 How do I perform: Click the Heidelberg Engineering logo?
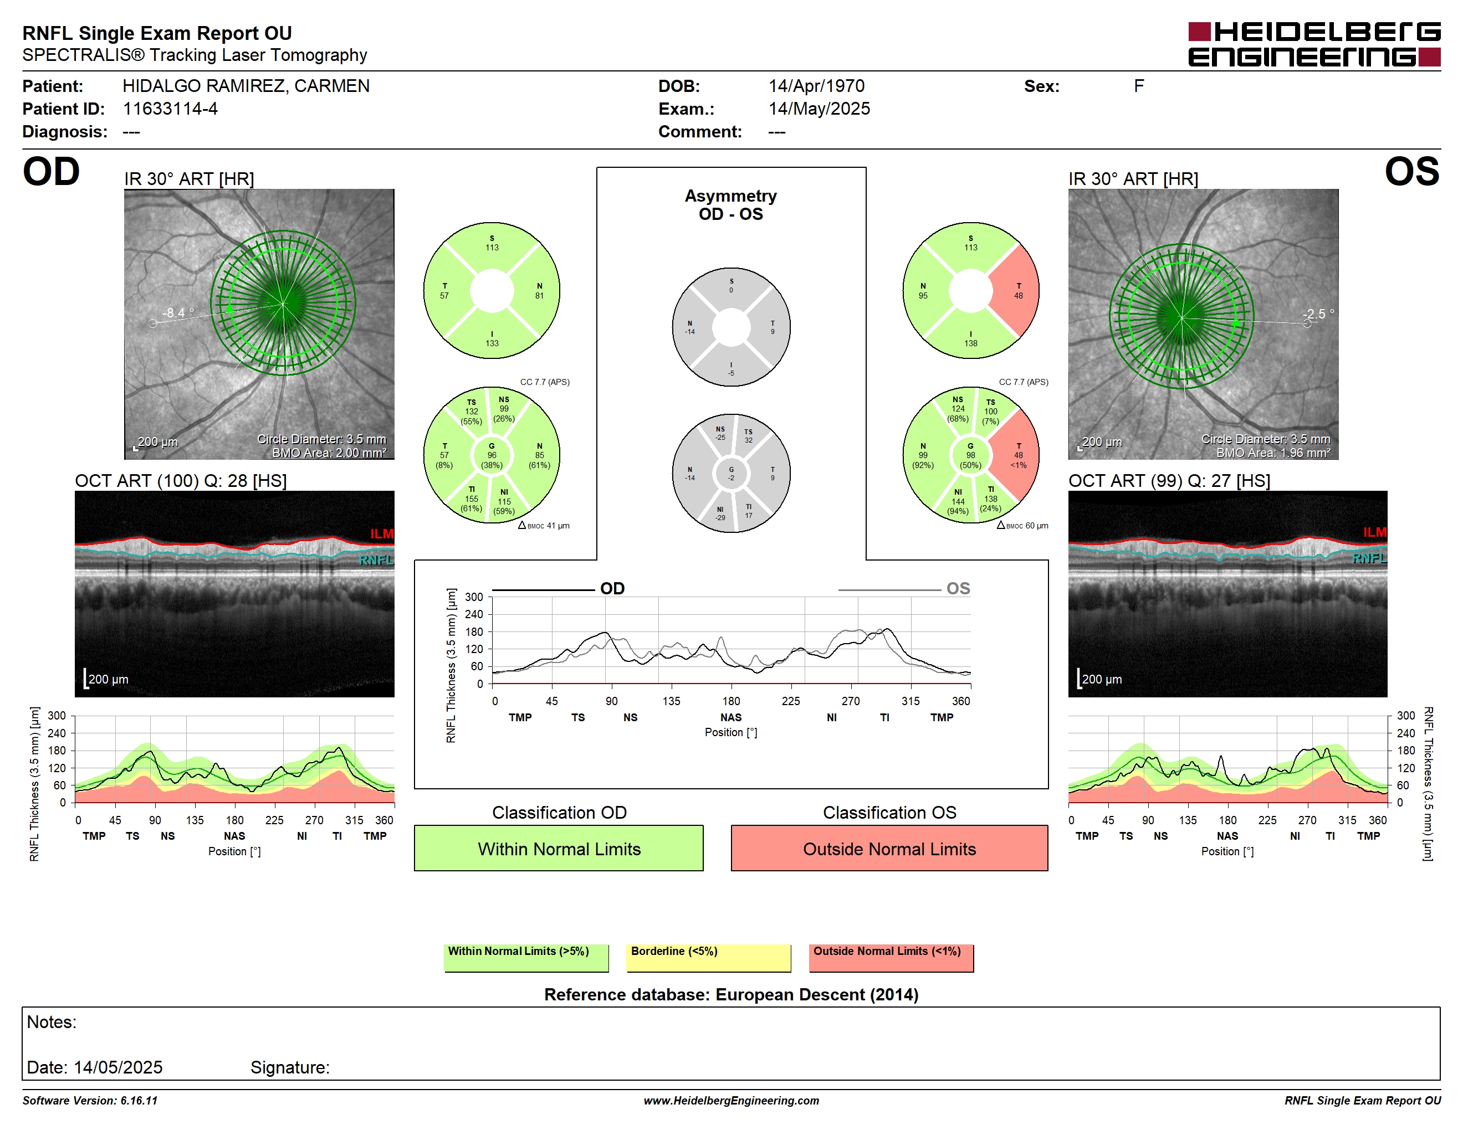pos(1313,44)
